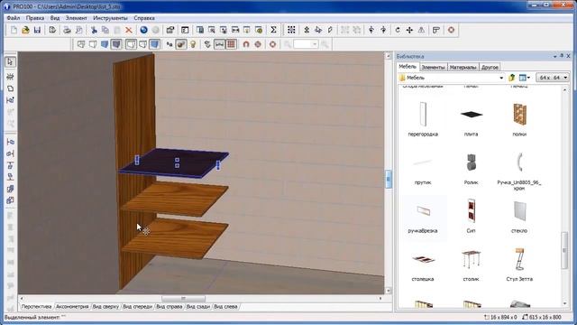Switch to the Вид справа view tab

point(169,307)
